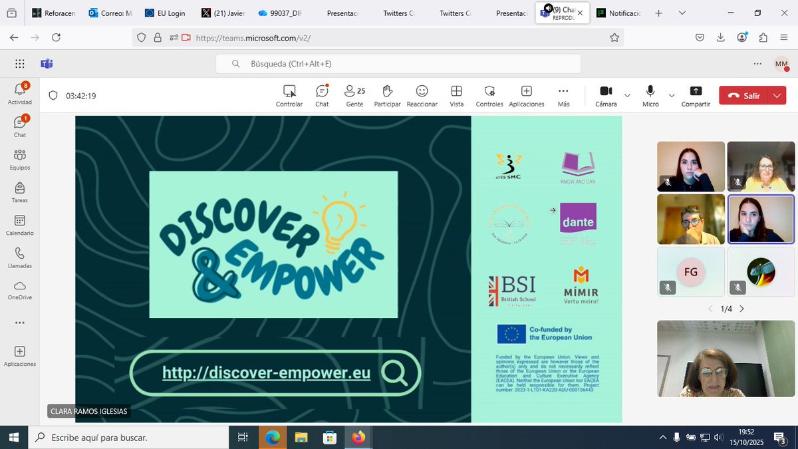The image size is (798, 449).
Task: Go back in browser history
Action: click(14, 38)
